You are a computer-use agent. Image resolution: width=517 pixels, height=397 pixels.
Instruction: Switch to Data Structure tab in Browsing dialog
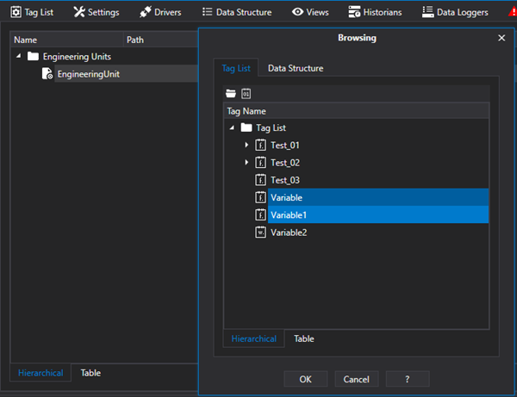tap(296, 68)
